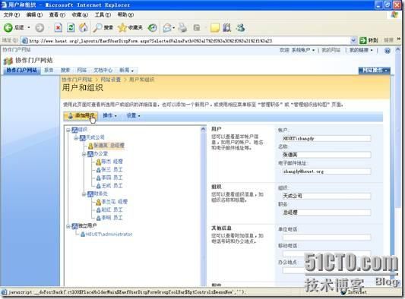Viewport: 405px width, 299px height.
Task: Click the green Go arrow button
Action: tap(363, 40)
